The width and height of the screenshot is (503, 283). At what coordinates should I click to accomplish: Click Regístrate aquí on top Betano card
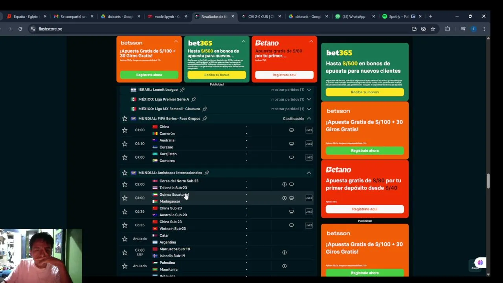tap(284, 75)
